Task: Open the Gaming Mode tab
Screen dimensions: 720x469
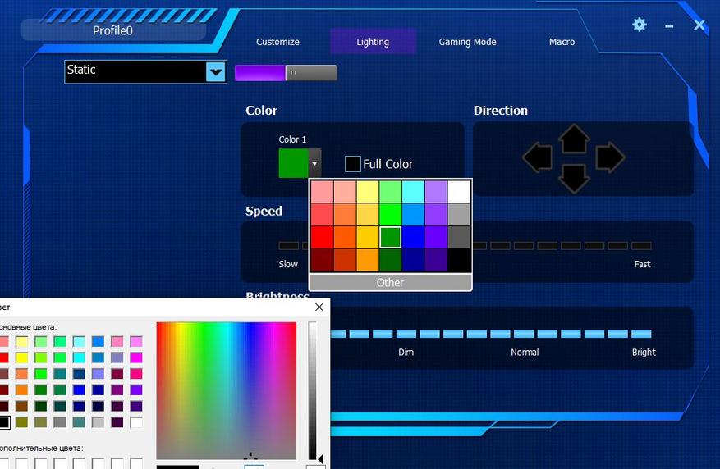Action: click(467, 42)
